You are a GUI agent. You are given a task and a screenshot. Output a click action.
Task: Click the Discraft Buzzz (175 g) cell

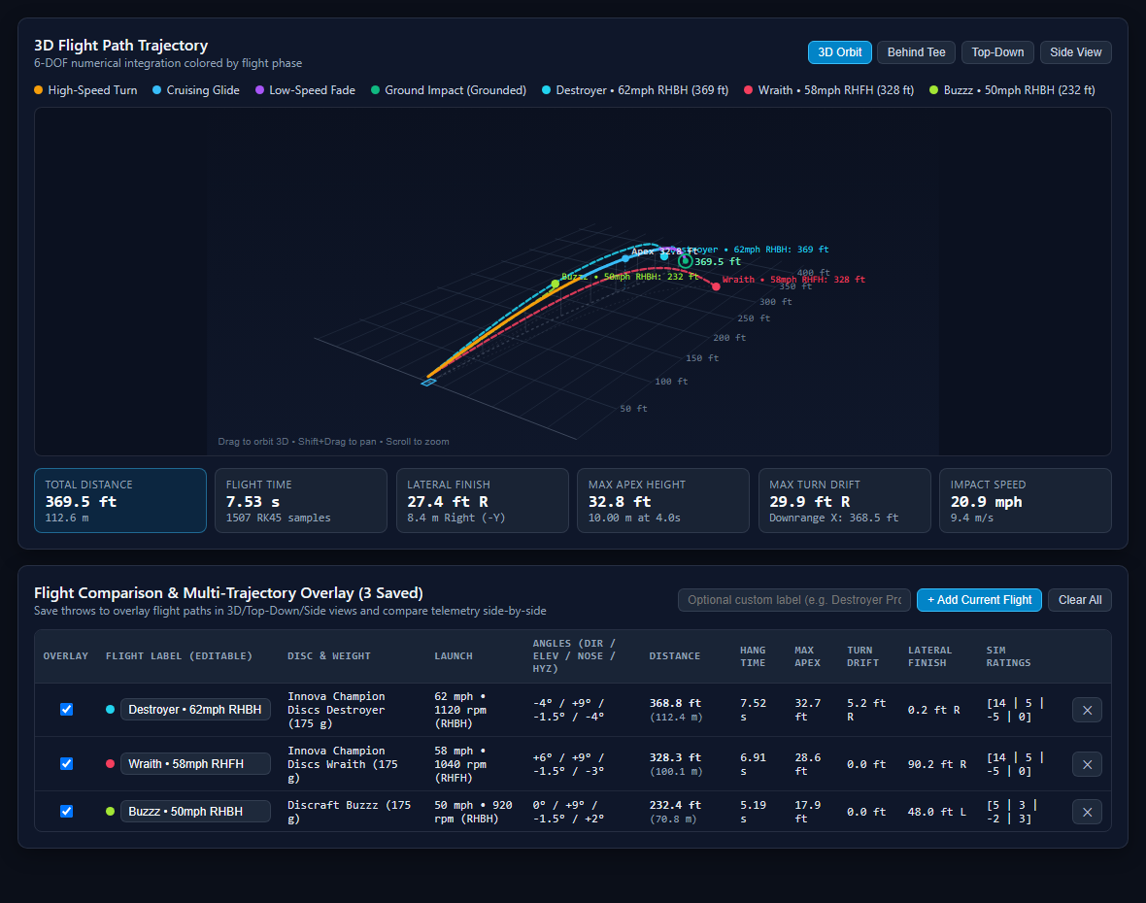point(349,812)
